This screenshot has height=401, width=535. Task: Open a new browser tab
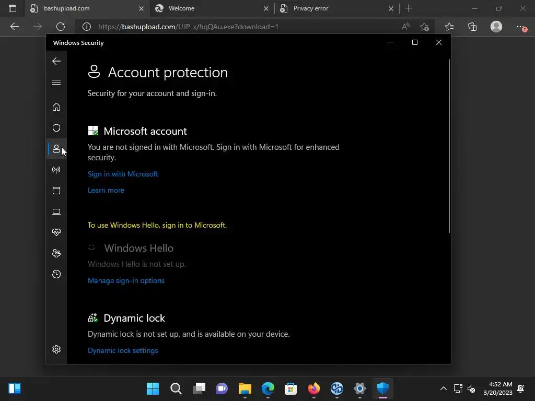tap(409, 8)
